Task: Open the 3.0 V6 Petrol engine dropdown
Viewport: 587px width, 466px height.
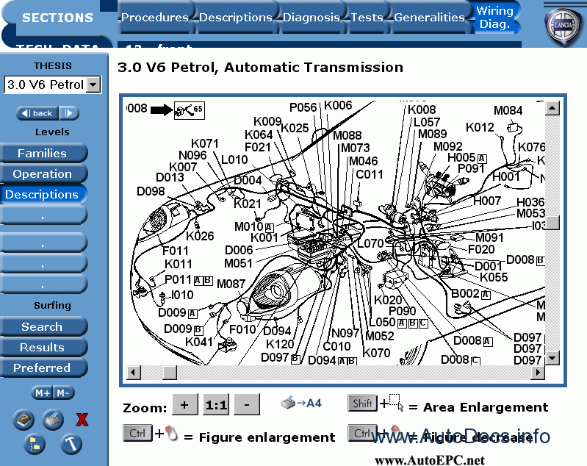Action: [x=53, y=85]
